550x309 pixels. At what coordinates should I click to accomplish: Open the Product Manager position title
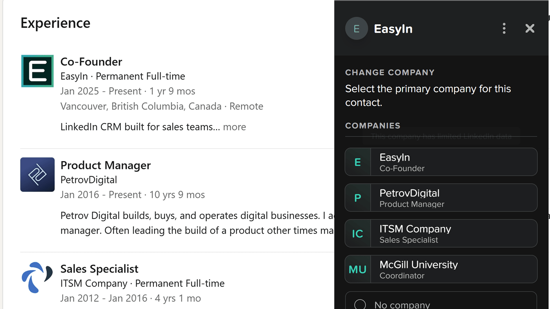[x=106, y=165]
